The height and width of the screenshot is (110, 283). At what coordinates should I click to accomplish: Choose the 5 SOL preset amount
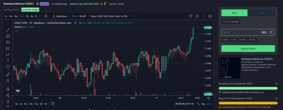[x=243, y=40]
